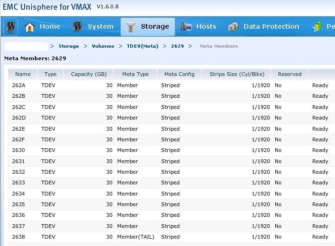The width and height of the screenshot is (335, 246).
Task: Sort by Capacity (GB) column header
Action: (88, 74)
